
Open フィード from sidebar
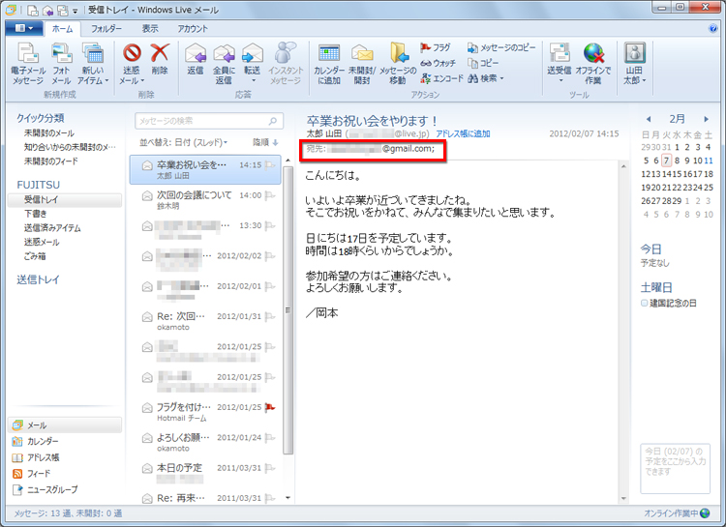pyautogui.click(x=31, y=474)
